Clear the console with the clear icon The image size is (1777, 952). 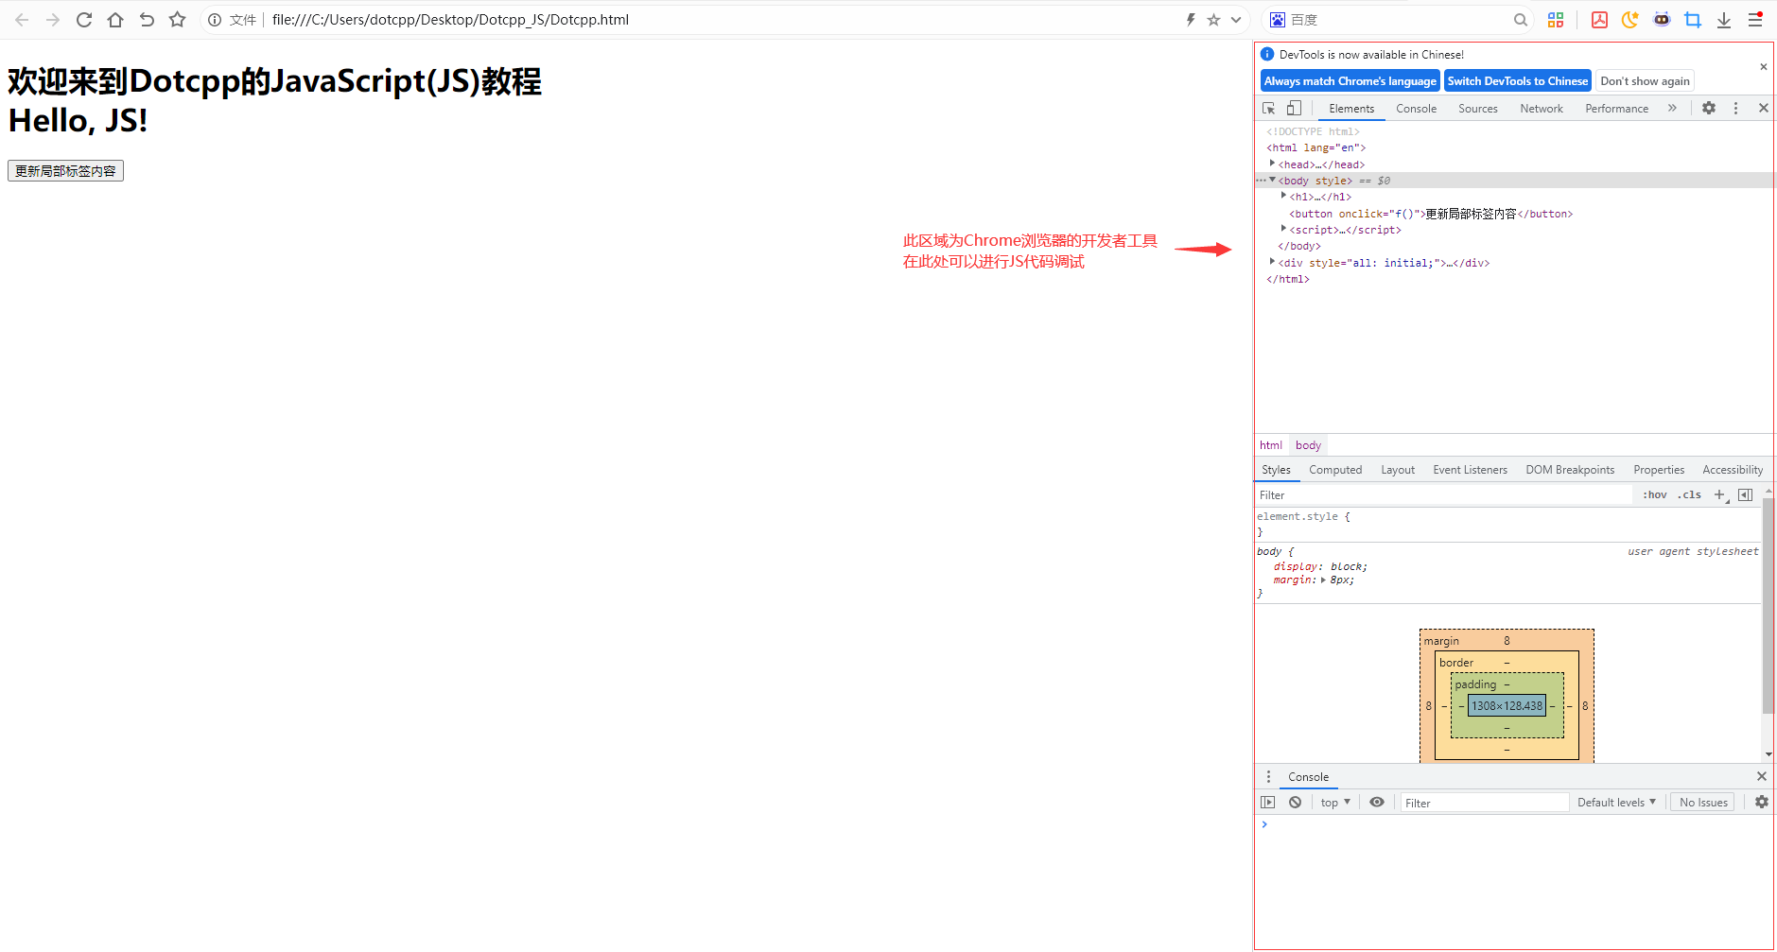click(x=1294, y=802)
